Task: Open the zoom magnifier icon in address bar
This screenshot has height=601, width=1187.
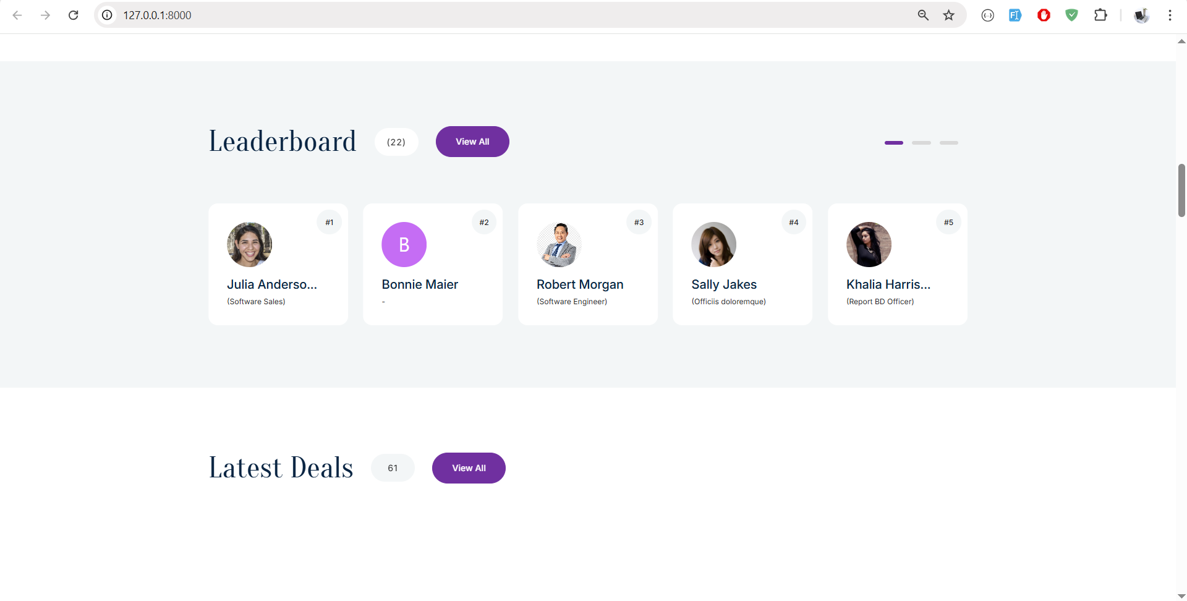Action: coord(922,15)
